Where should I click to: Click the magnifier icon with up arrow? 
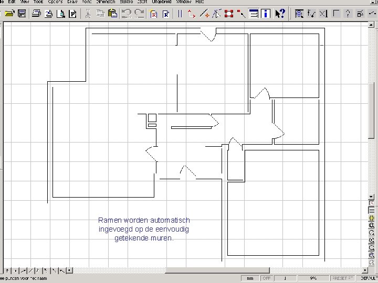coord(372,240)
